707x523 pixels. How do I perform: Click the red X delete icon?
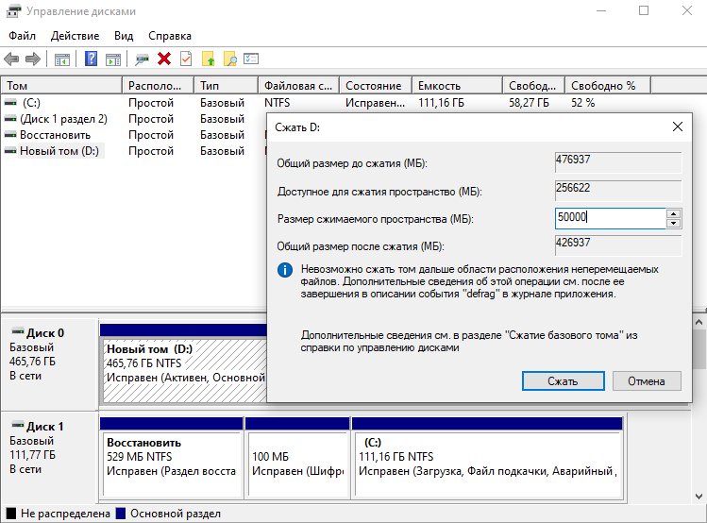click(x=164, y=59)
